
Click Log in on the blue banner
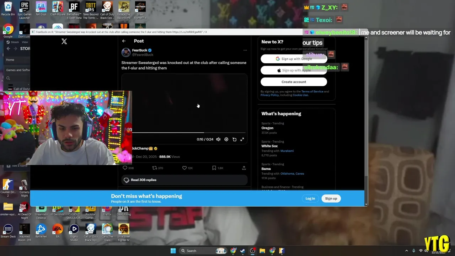coord(310,198)
